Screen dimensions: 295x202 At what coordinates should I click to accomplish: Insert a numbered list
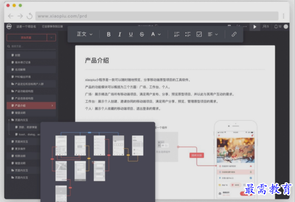(177, 34)
